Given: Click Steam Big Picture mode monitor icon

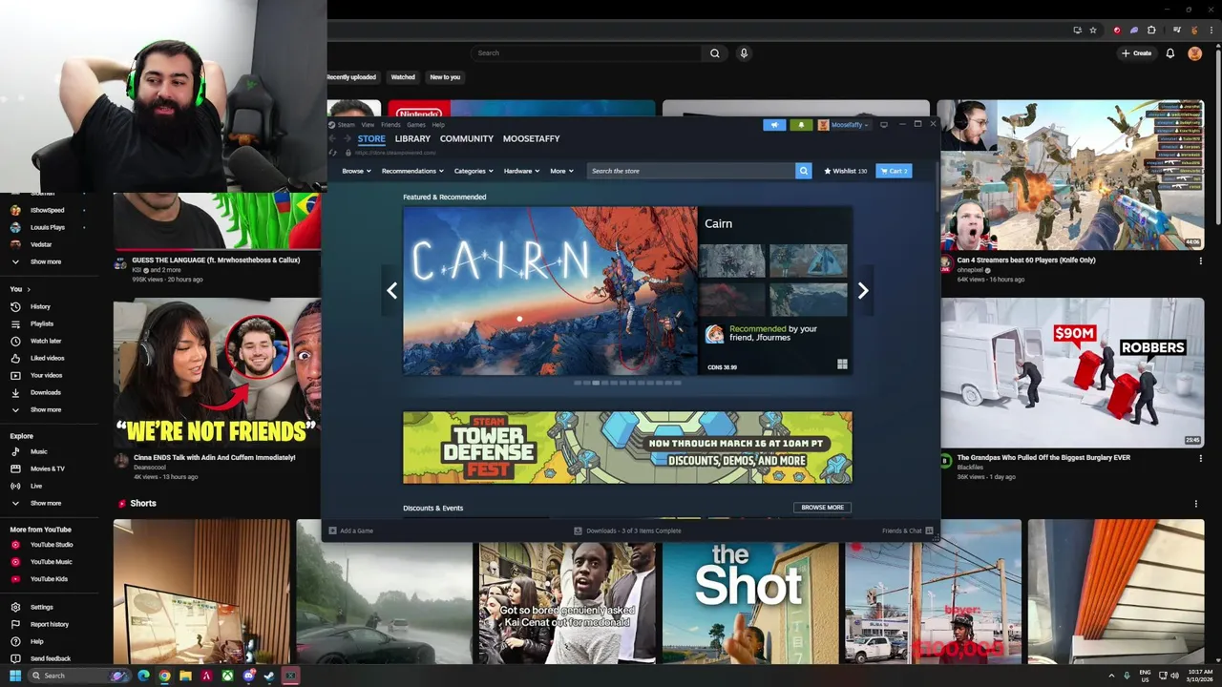Looking at the screenshot, I should click(884, 125).
